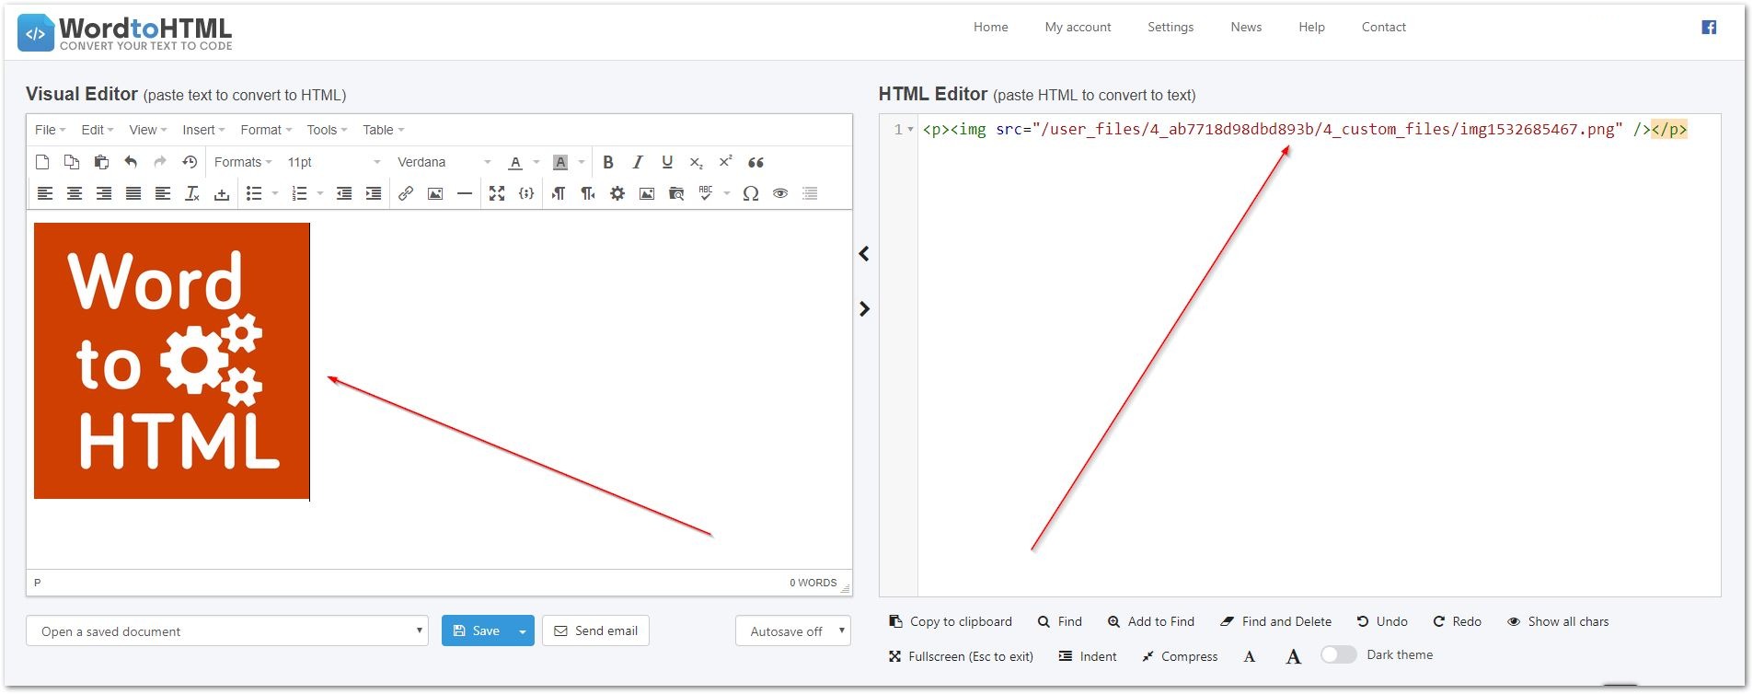Insert a Blockquote
The height and width of the screenshot is (694, 1753).
point(755,162)
